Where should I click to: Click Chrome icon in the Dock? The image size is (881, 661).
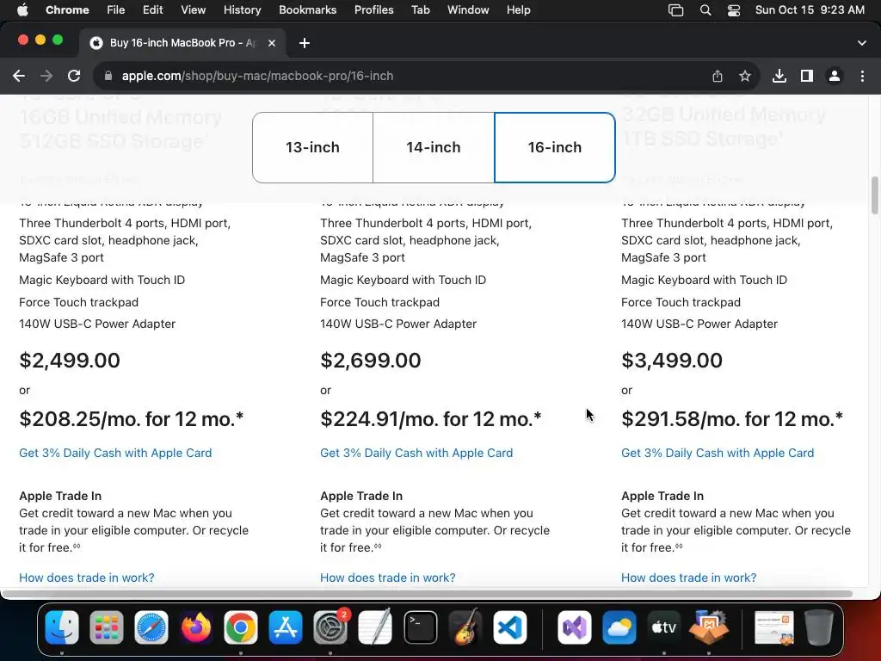click(241, 627)
